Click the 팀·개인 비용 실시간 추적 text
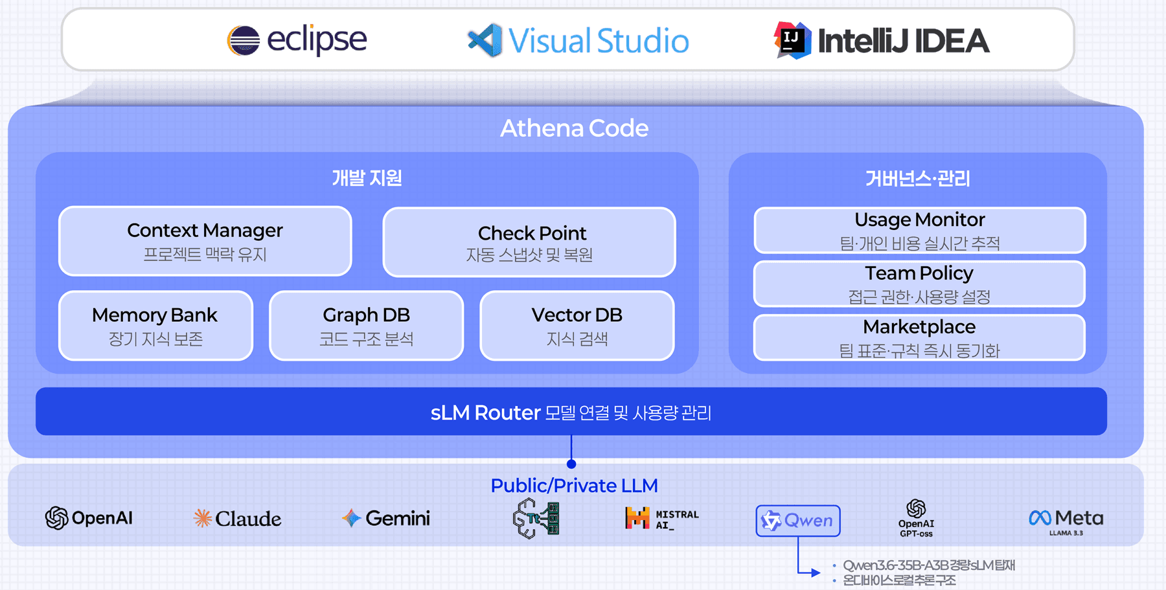The image size is (1166, 590). click(x=920, y=244)
